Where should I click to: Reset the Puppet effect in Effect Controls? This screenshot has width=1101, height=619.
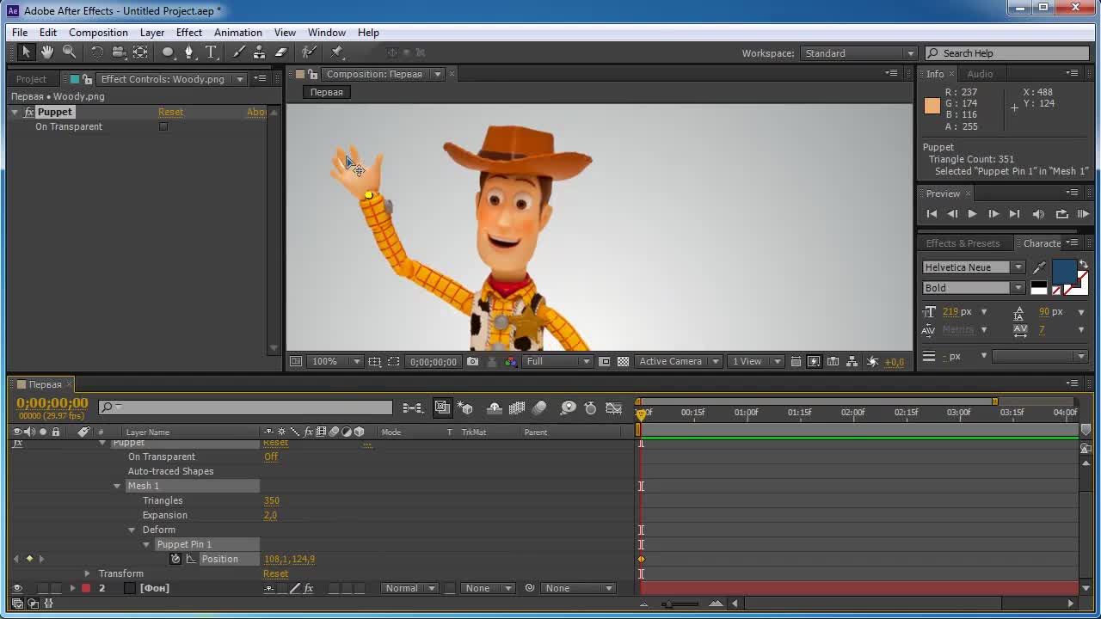(x=170, y=112)
